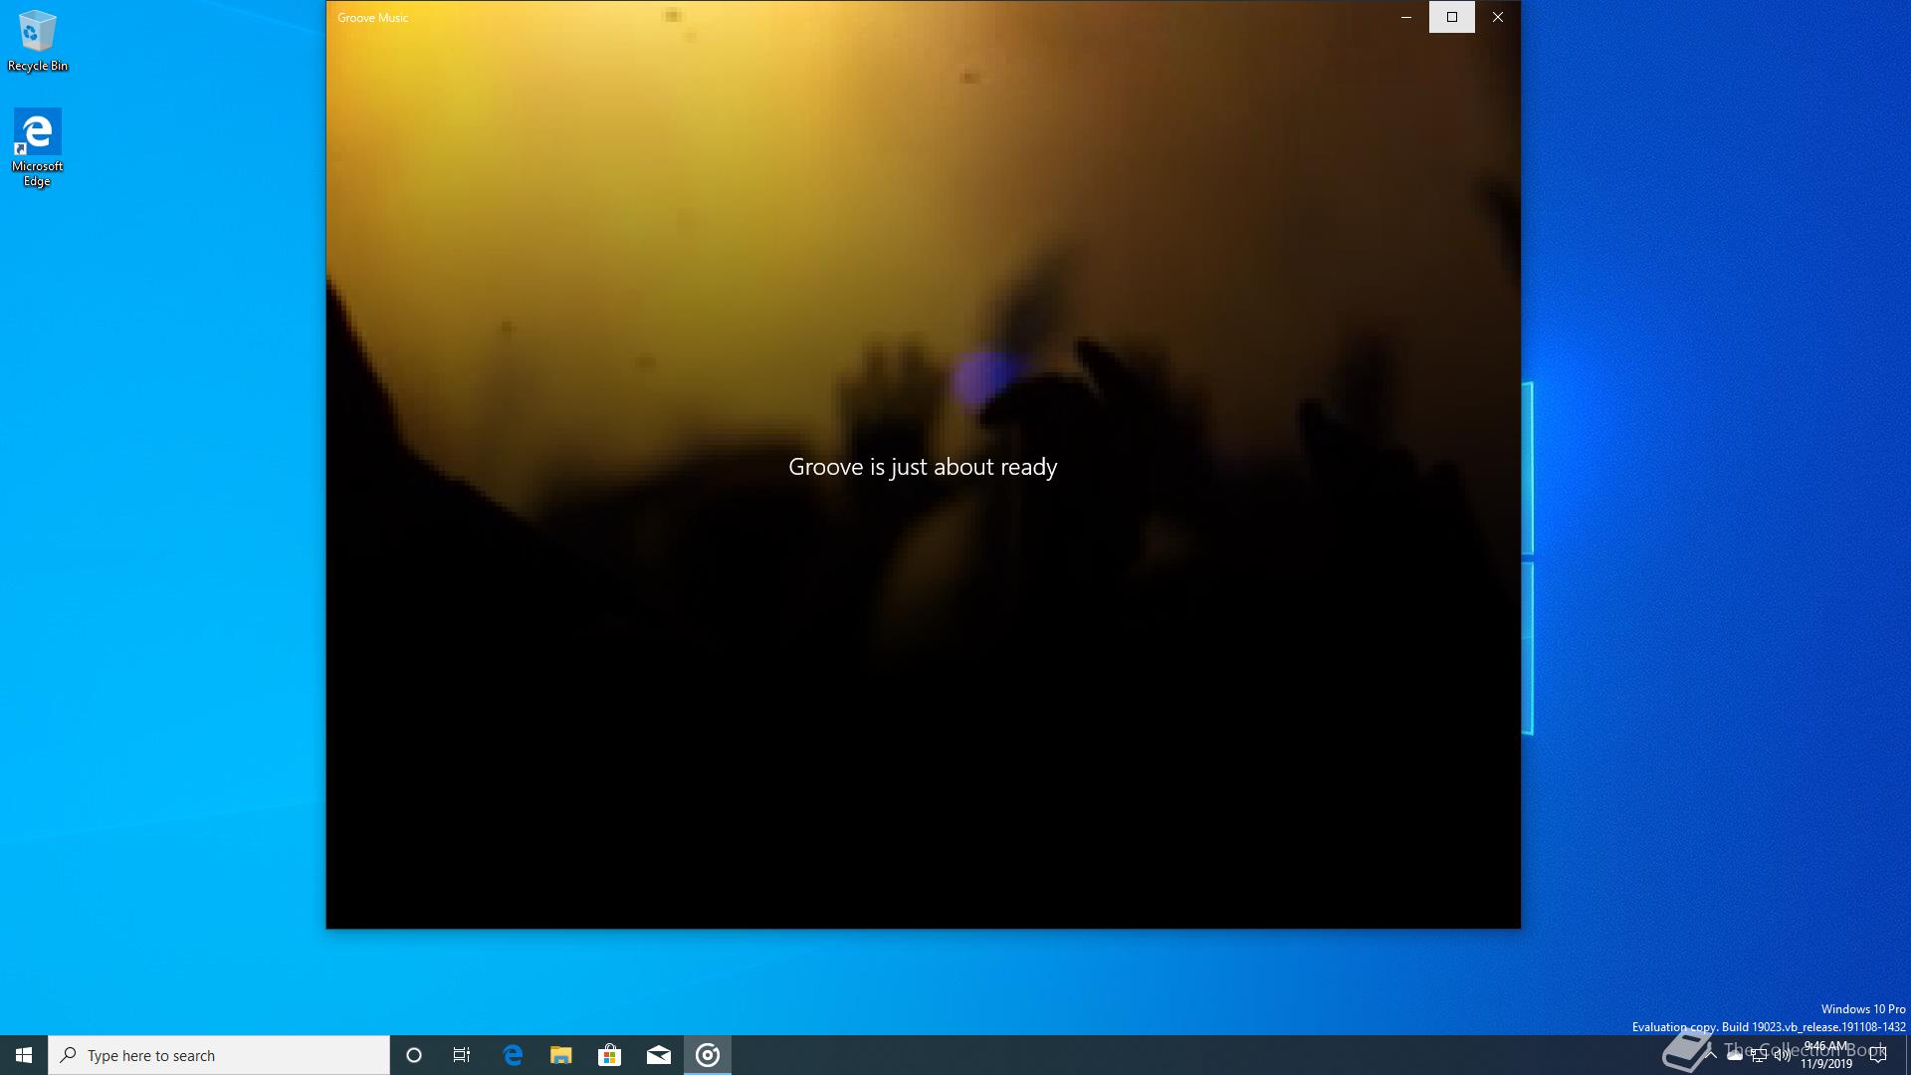Click the Groove Music taskbar icon
The height and width of the screenshot is (1075, 1911).
click(708, 1055)
